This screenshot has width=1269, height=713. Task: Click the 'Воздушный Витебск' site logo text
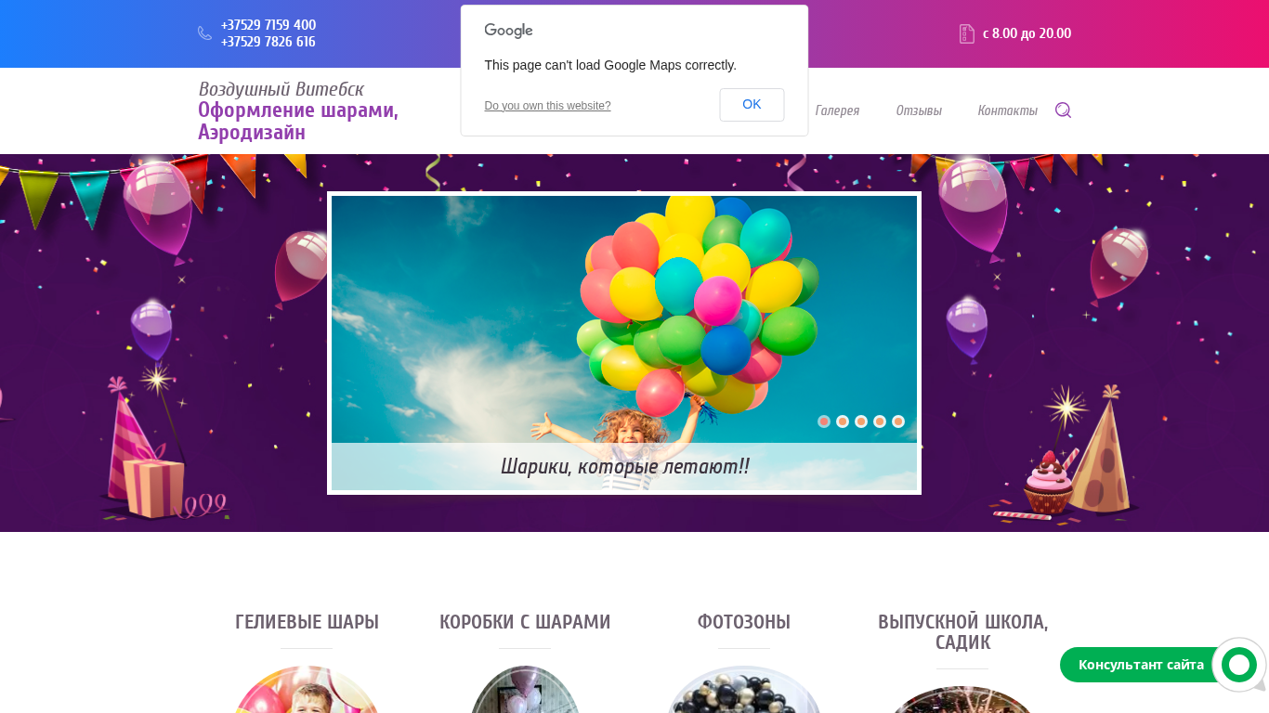281,89
